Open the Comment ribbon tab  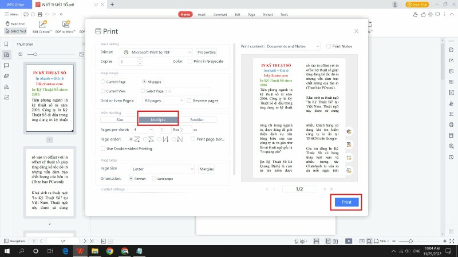220,15
